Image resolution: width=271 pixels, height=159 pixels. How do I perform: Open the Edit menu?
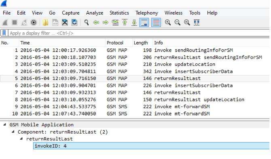coord(21,13)
